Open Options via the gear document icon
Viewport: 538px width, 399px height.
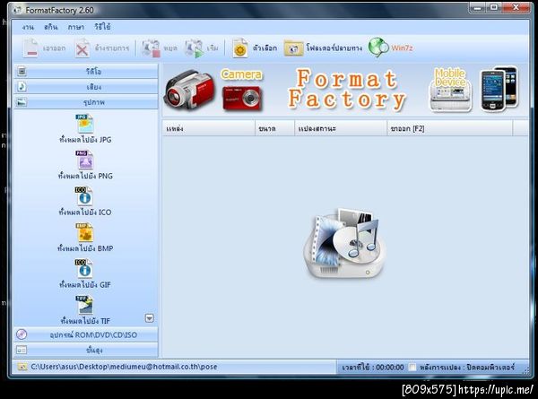click(240, 48)
